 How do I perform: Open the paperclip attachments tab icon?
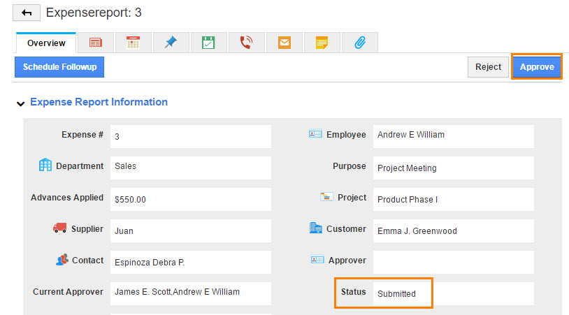coord(359,43)
